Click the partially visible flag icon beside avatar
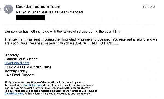Image resolution: width=164 pixels, height=99 pixels. click(1, 9)
